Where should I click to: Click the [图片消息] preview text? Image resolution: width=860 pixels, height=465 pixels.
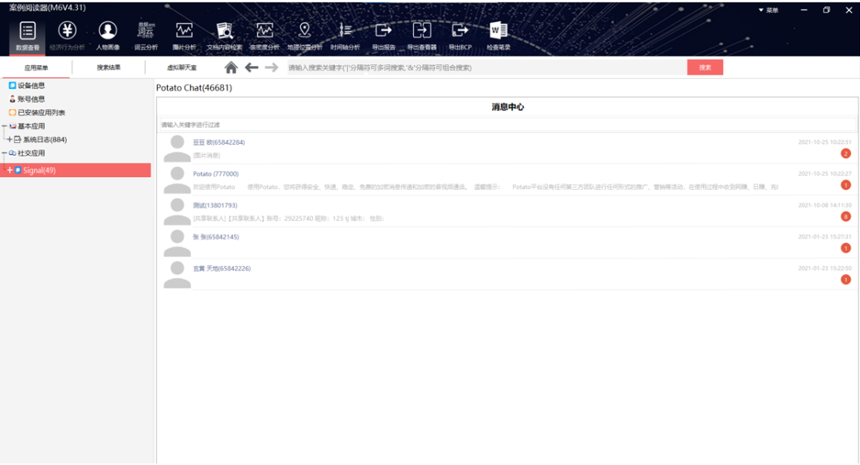[x=206, y=156]
